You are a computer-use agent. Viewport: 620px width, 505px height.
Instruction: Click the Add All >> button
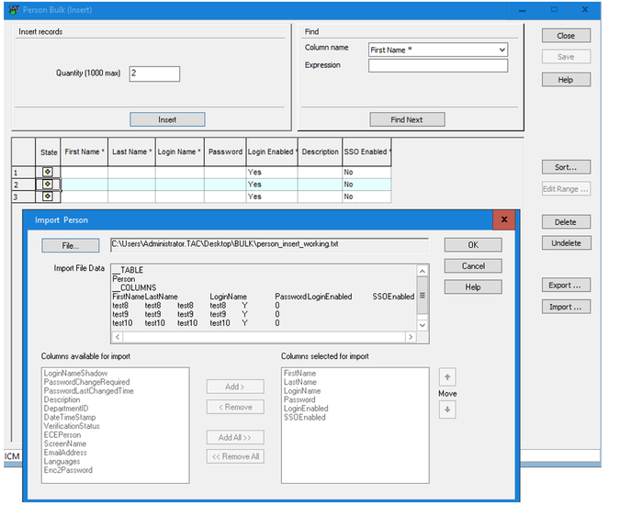235,437
